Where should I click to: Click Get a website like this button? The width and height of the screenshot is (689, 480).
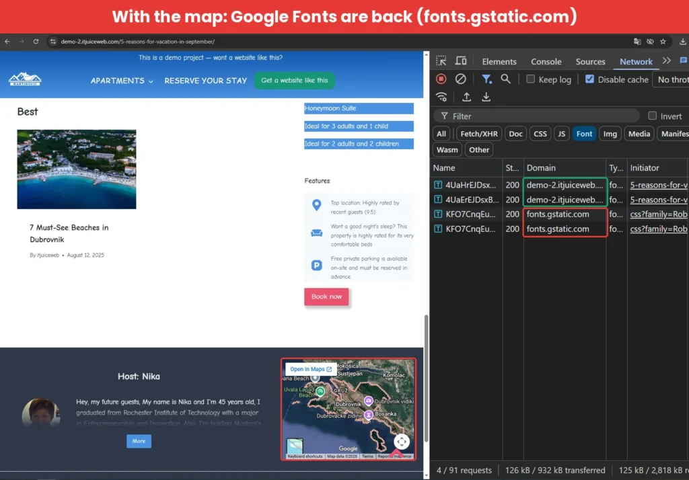(295, 81)
